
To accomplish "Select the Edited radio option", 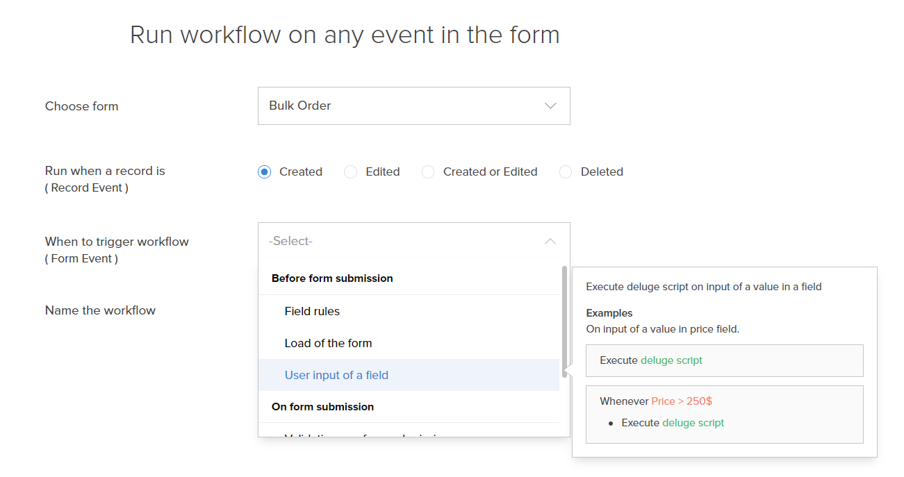I will (351, 171).
